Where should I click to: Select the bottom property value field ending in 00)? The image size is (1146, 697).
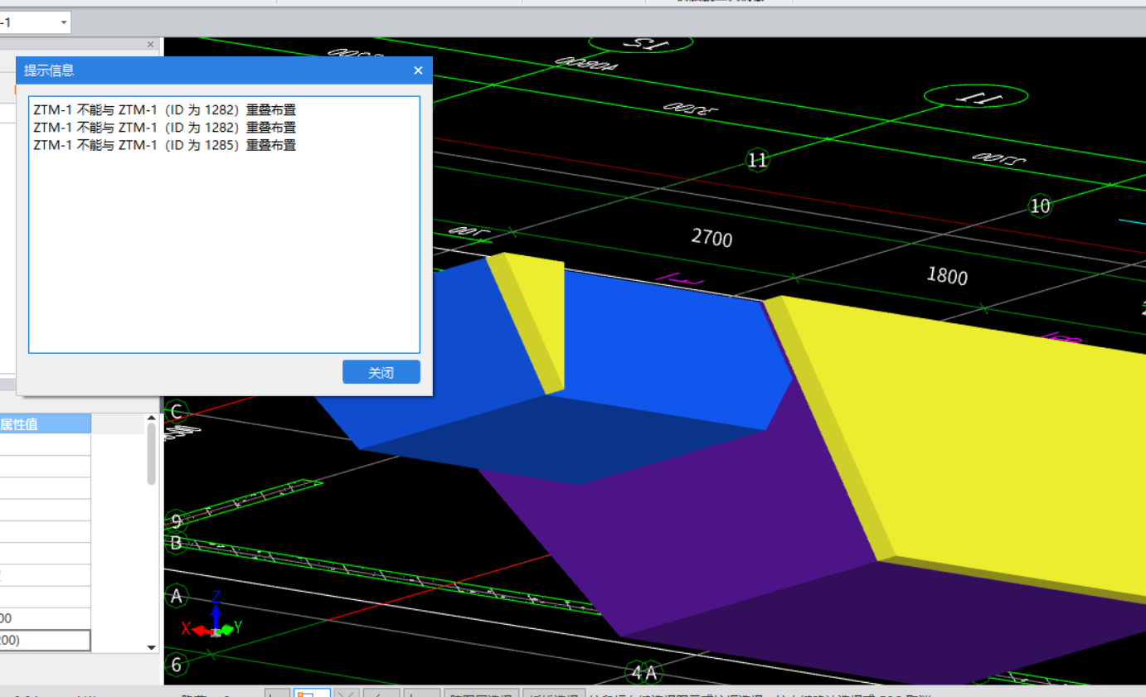point(45,640)
